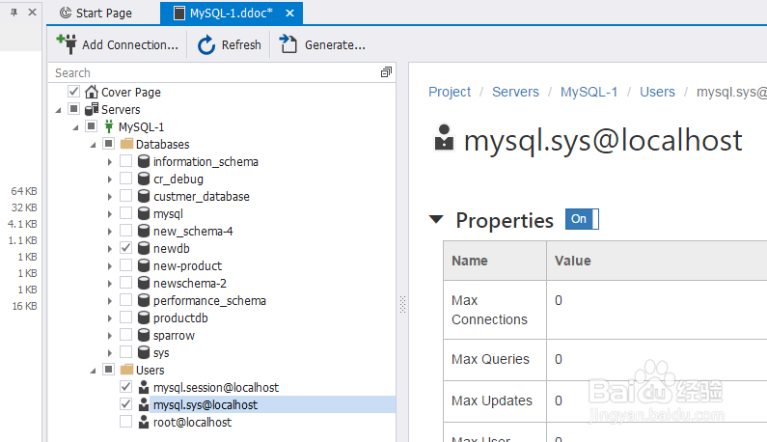Viewport: 767px width, 442px height.
Task: Click the sparrow database icon
Action: point(144,335)
